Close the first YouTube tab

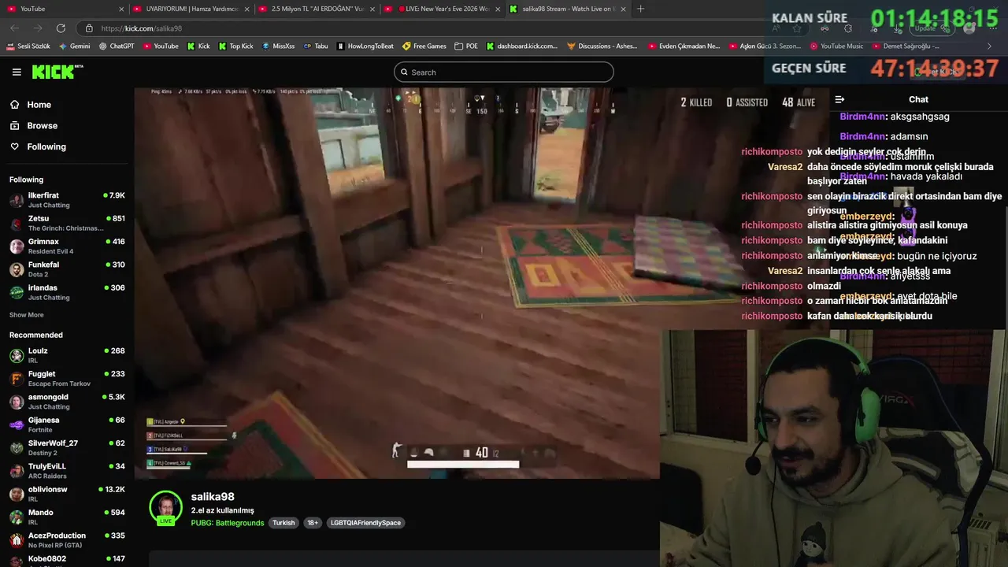point(121,9)
